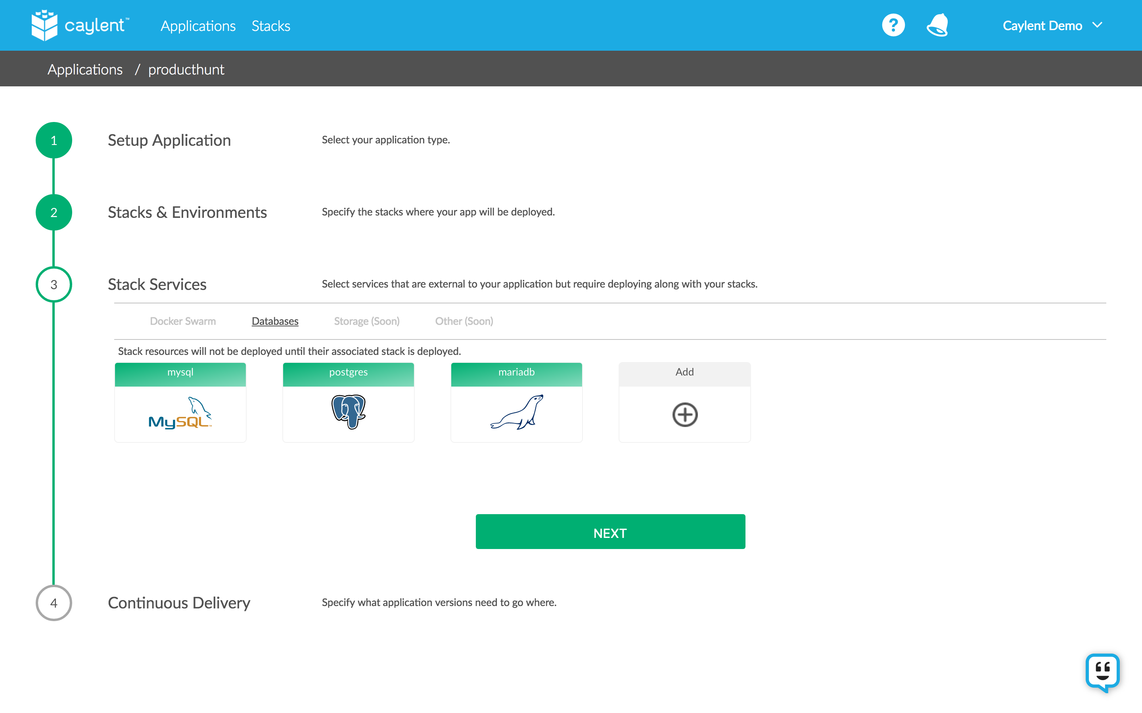This screenshot has width=1142, height=713.
Task: Expand the Caylent Demo account dropdown
Action: tap(1052, 25)
